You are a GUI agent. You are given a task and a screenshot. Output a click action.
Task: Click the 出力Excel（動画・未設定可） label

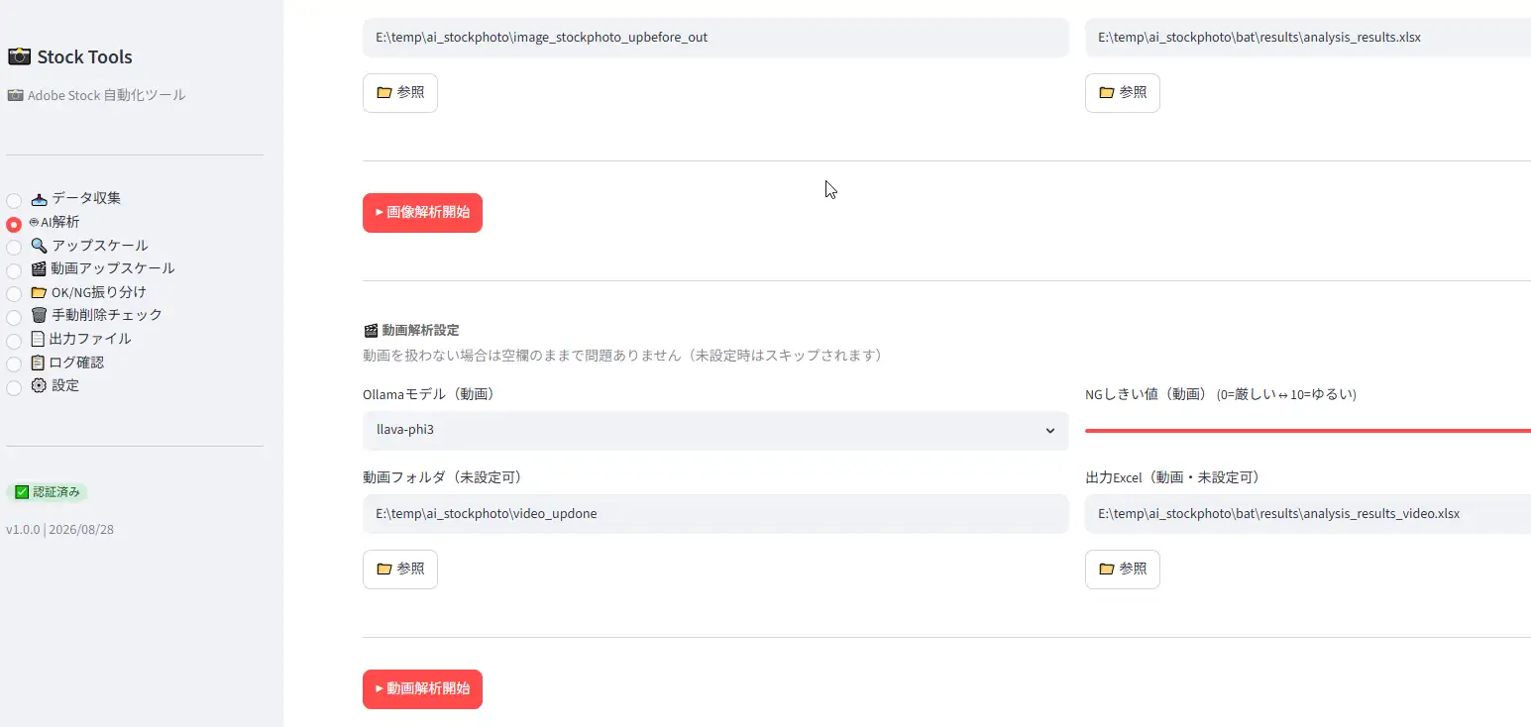1172,477
